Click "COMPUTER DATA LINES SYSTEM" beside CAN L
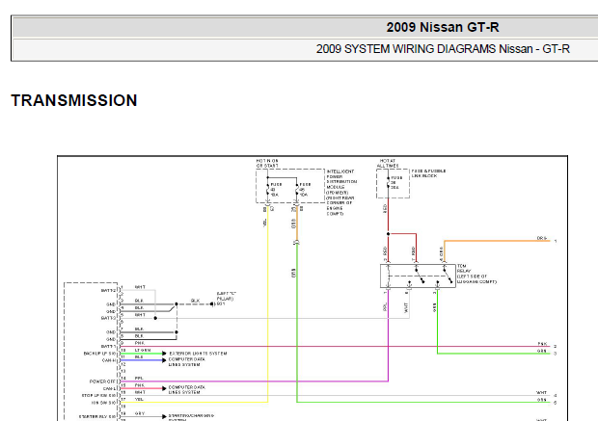This screenshot has width=598, height=421. [187, 390]
